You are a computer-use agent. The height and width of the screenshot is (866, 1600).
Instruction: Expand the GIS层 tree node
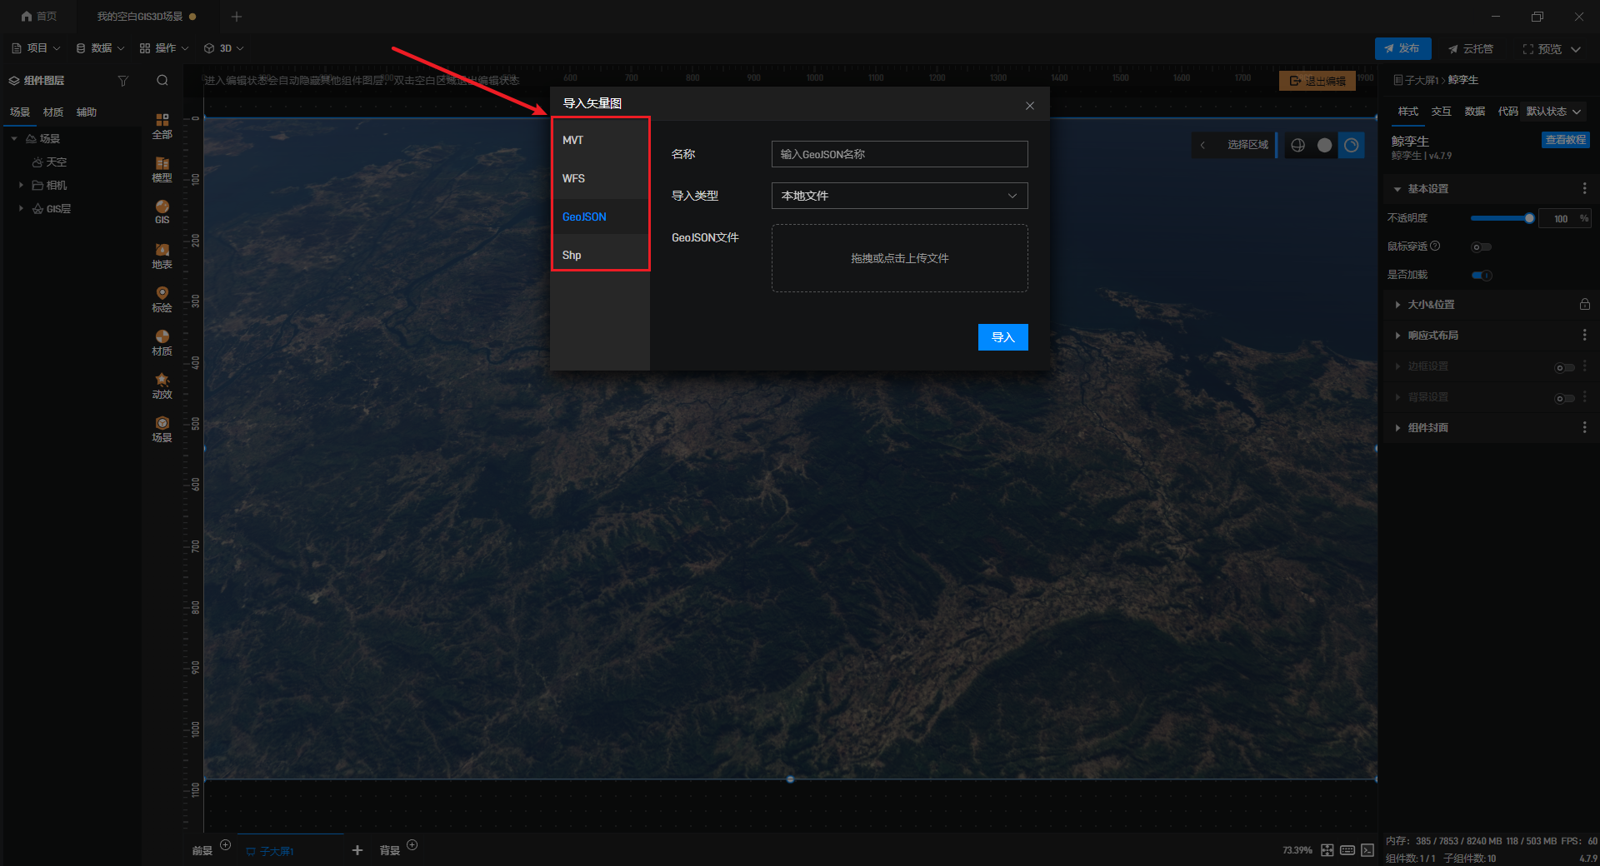[21, 208]
